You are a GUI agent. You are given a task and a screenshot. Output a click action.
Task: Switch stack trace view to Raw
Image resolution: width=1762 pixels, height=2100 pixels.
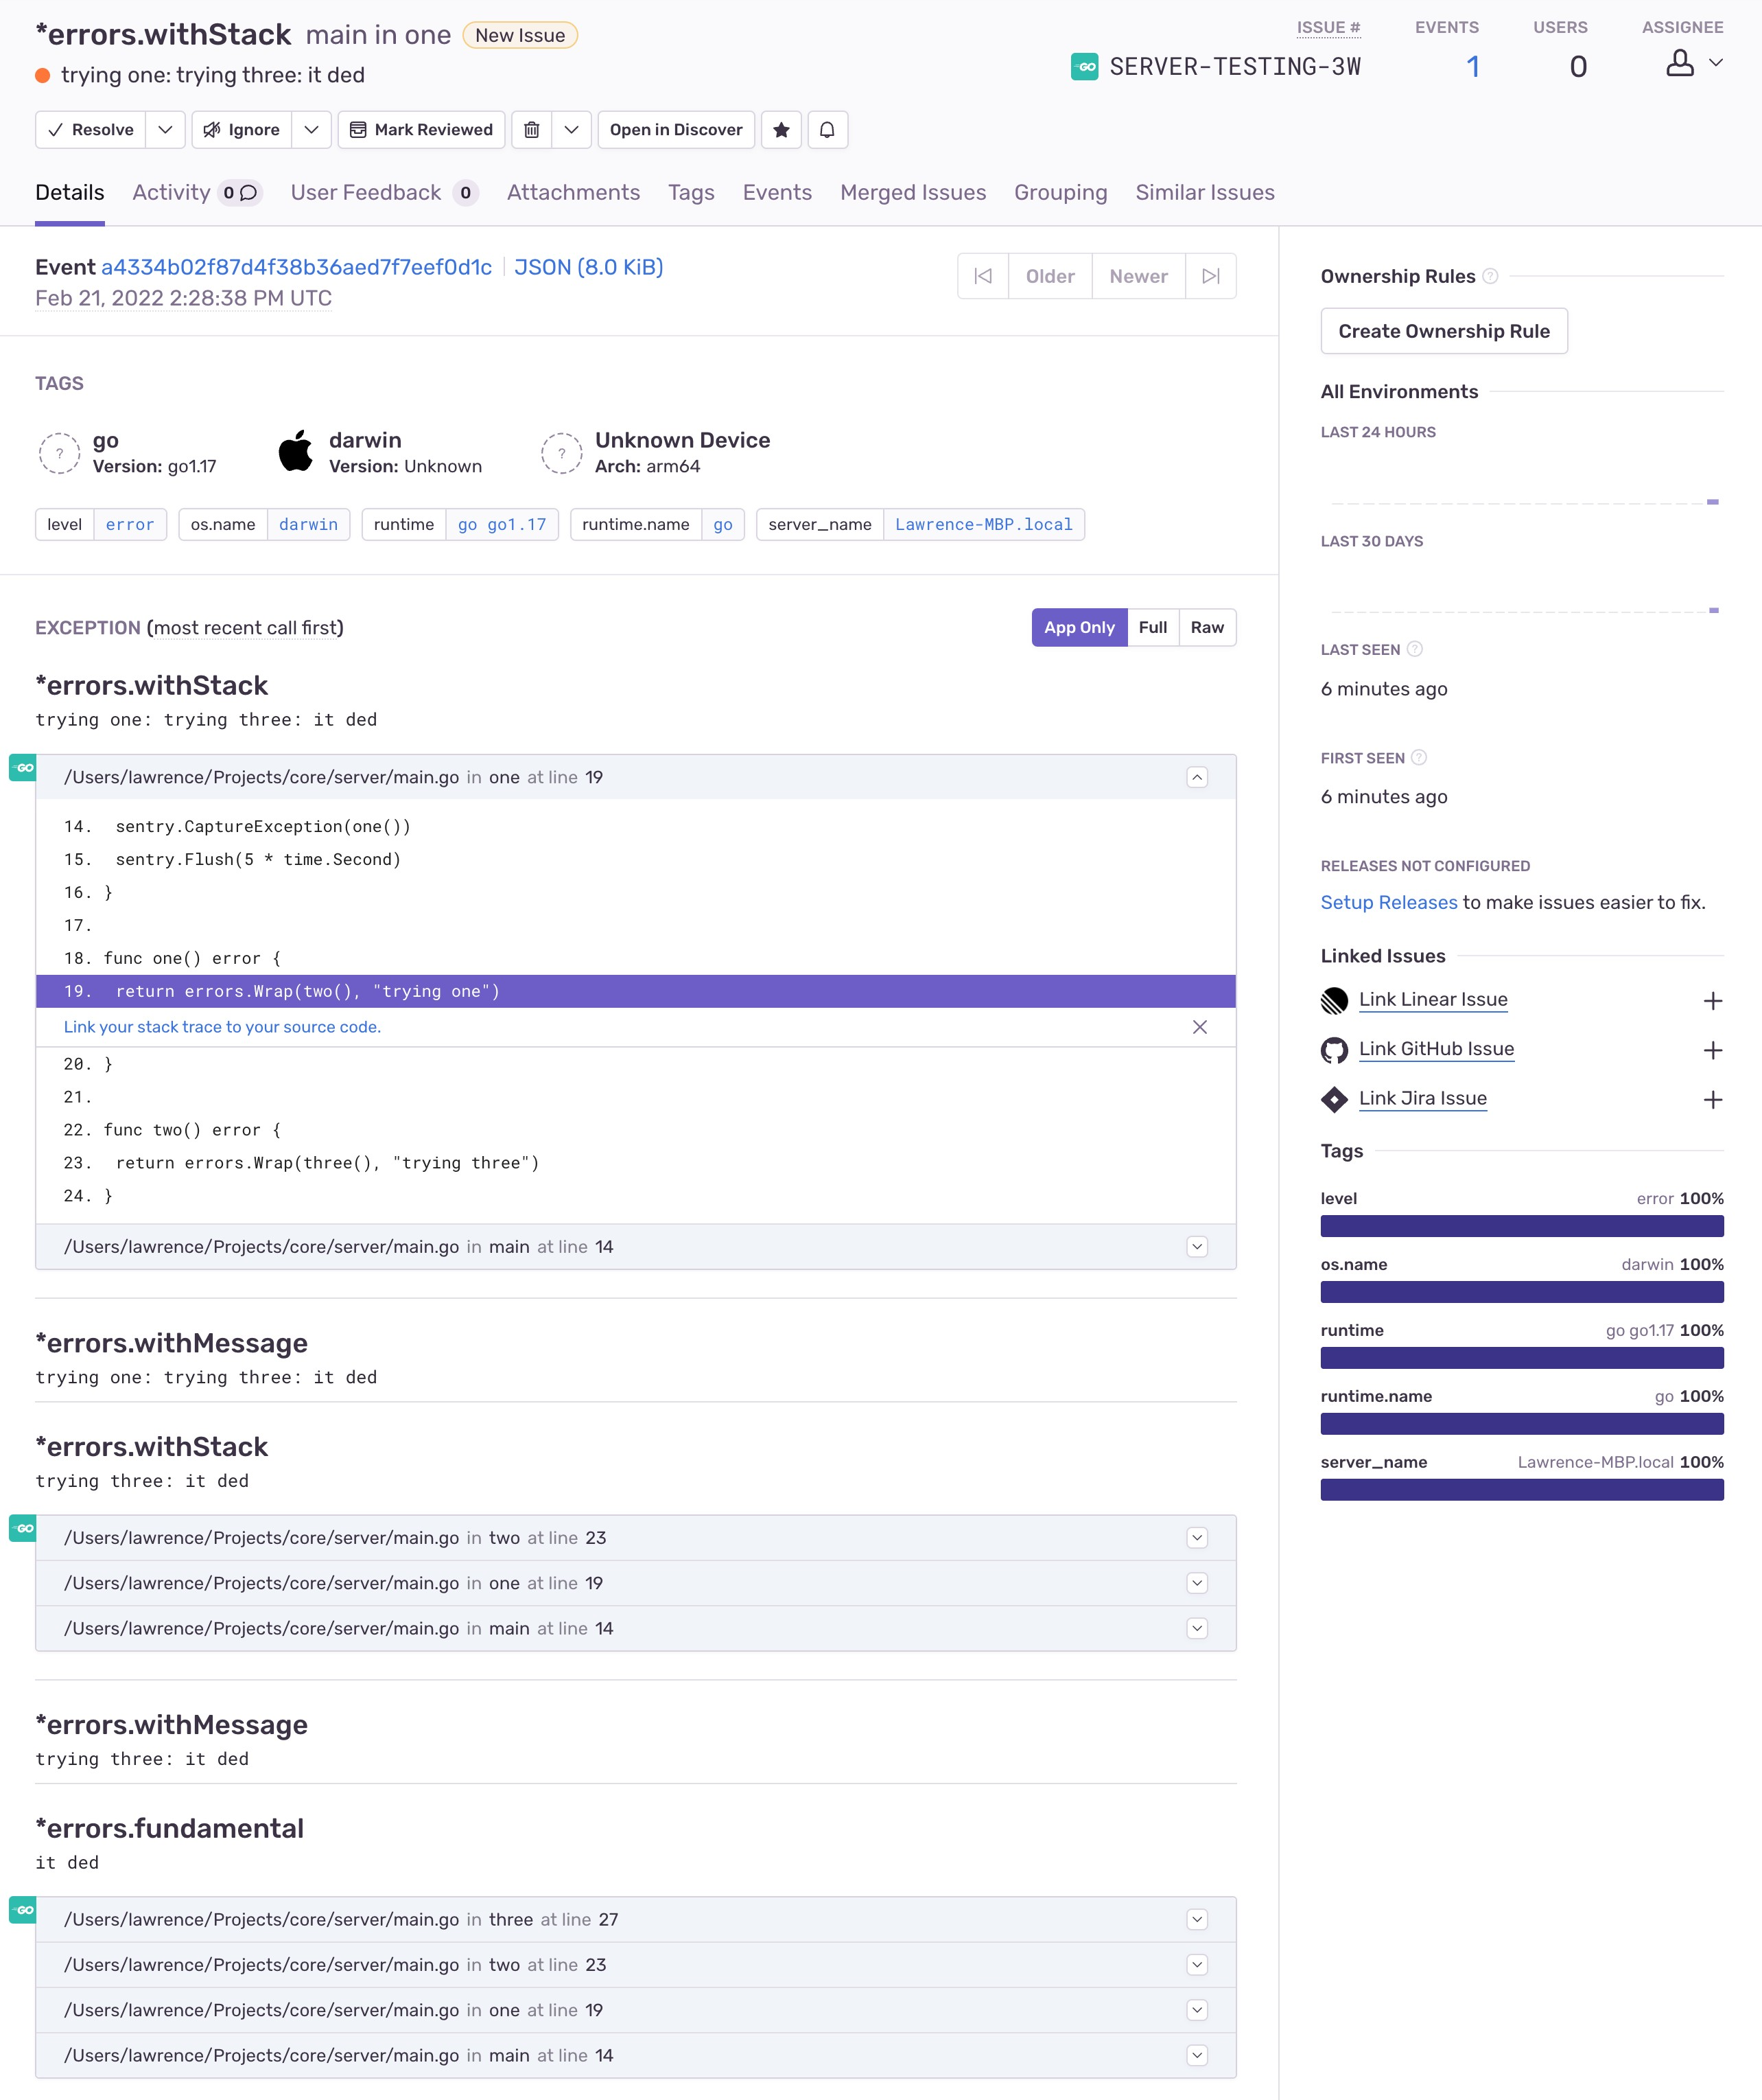click(x=1208, y=627)
